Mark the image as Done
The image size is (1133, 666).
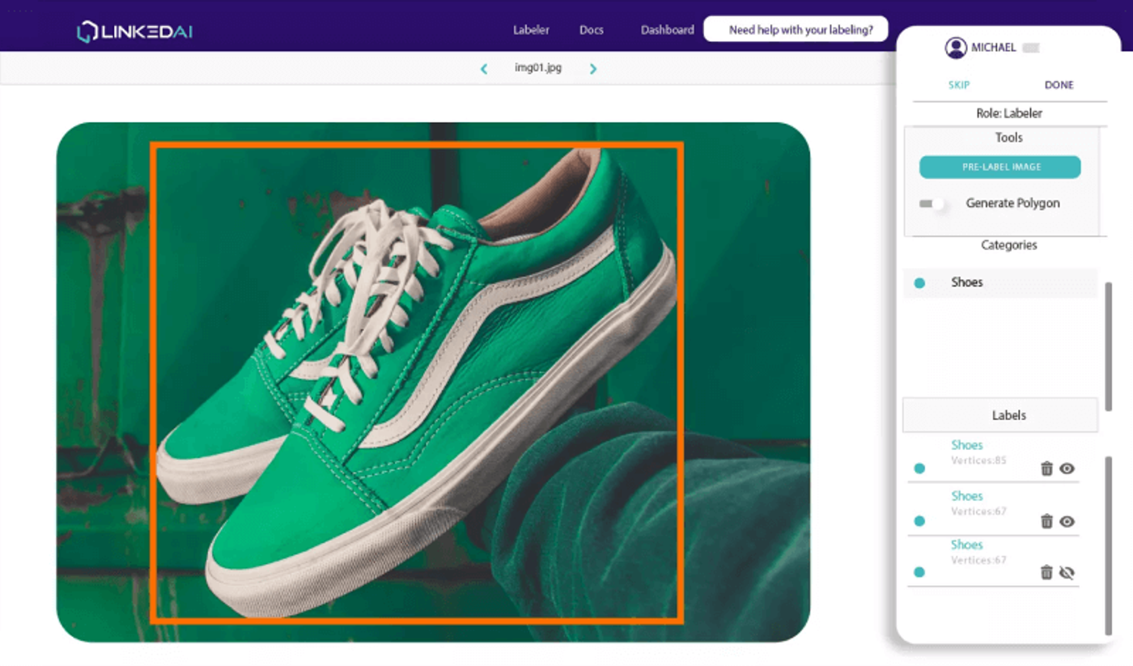[x=1059, y=85]
